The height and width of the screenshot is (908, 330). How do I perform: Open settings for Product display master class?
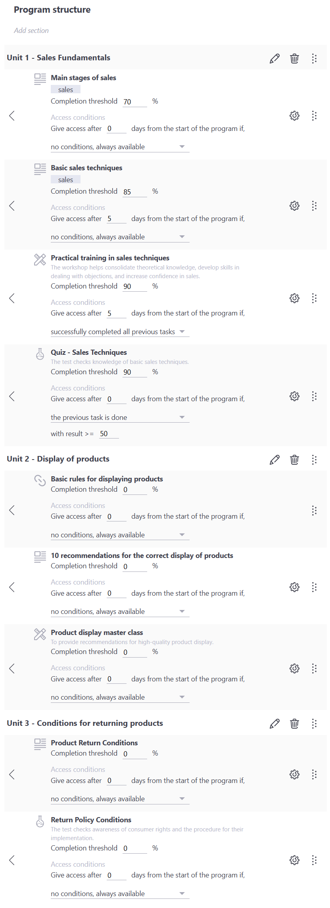point(294,669)
